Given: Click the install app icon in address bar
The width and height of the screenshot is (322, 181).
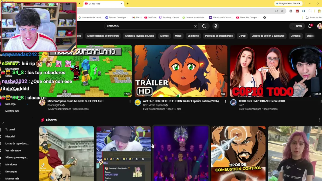Looking at the screenshot, I should point(276,11).
